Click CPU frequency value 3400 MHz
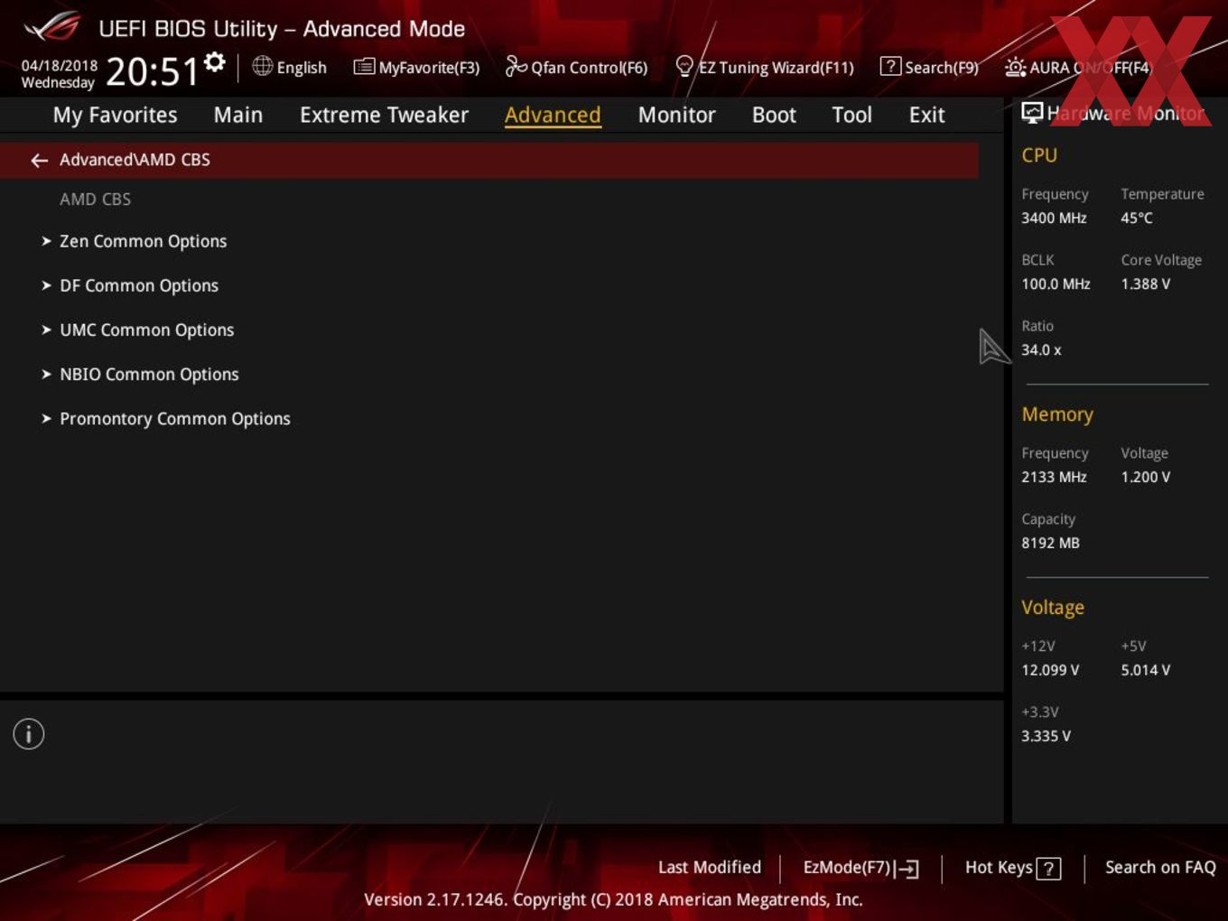Viewport: 1228px width, 921px height. coord(1054,218)
